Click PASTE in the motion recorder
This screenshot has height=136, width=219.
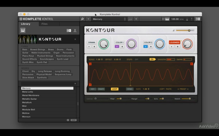click(x=169, y=89)
